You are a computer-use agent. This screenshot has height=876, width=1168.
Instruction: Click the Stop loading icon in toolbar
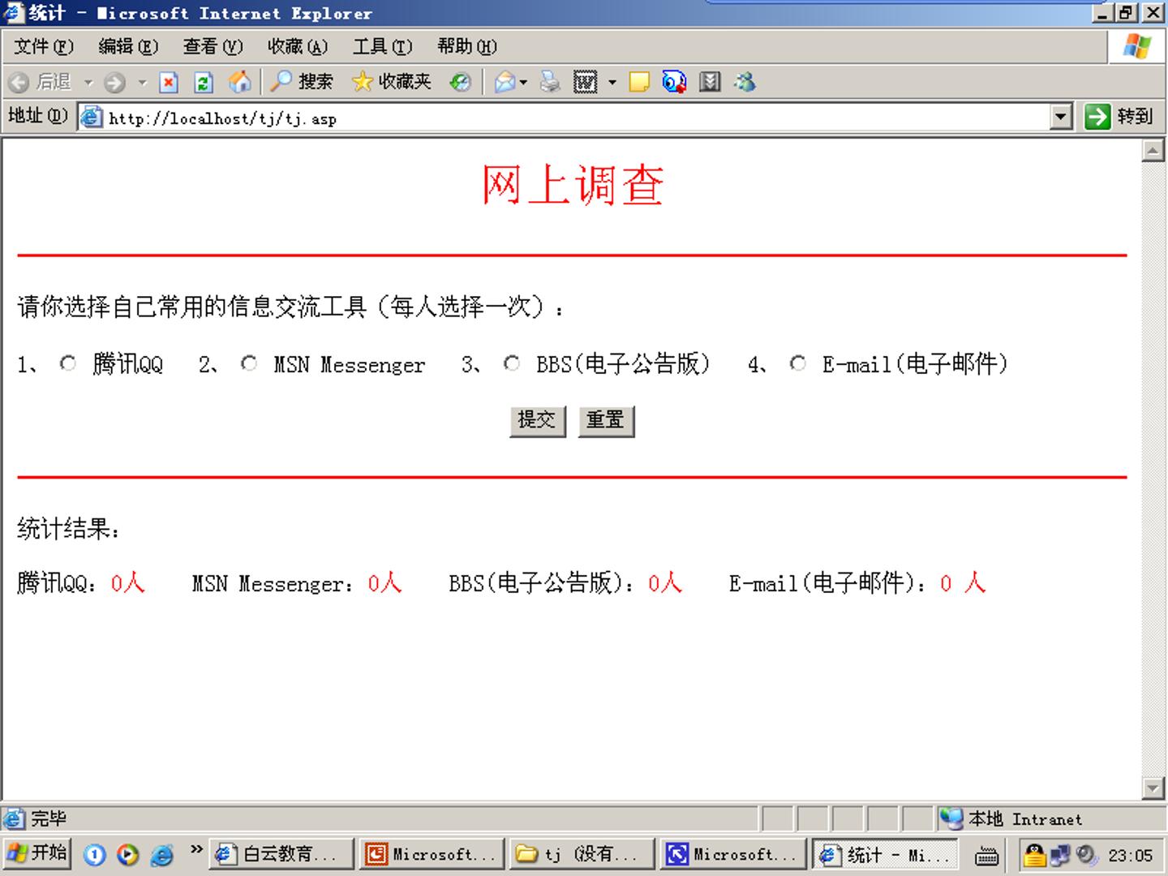pos(169,82)
